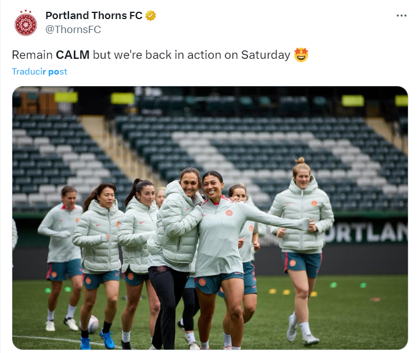Click the PORTLAND signage in the photo
The image size is (418, 353).
365,233
